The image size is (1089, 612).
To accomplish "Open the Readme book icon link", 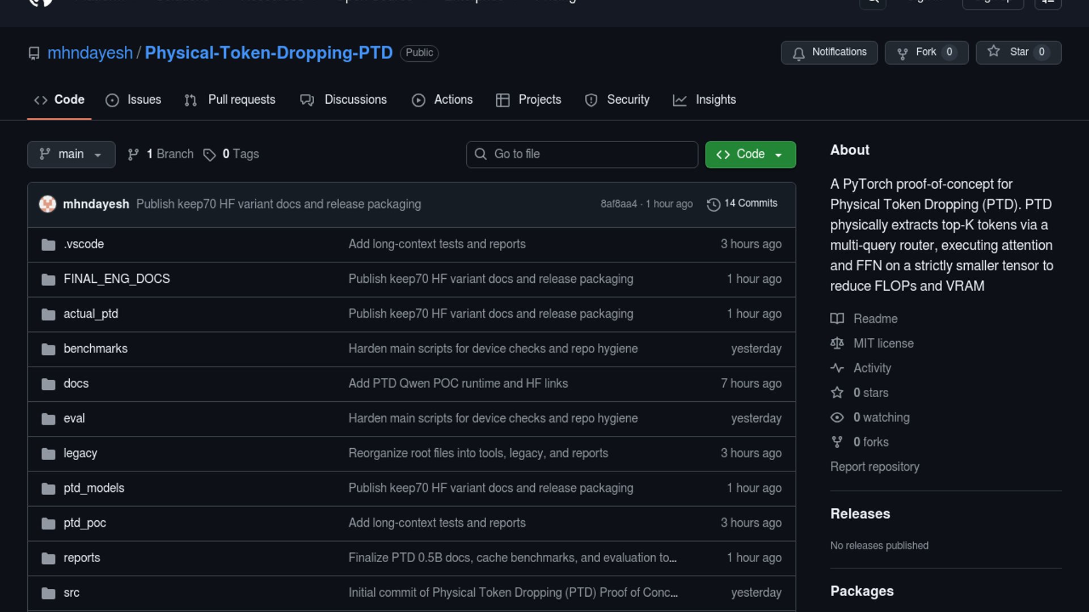I will [x=837, y=318].
